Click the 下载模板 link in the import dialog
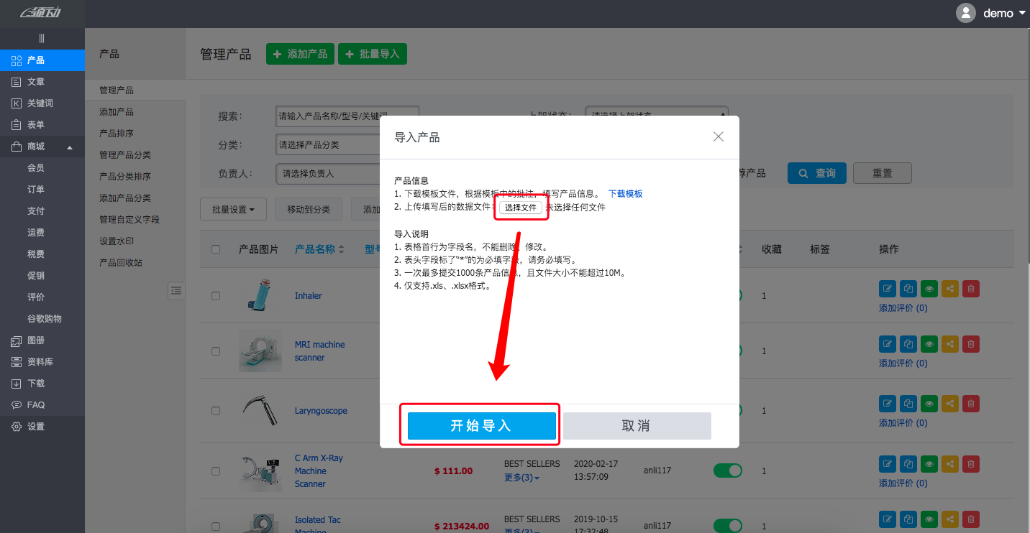Image resolution: width=1030 pixels, height=533 pixels. point(624,193)
